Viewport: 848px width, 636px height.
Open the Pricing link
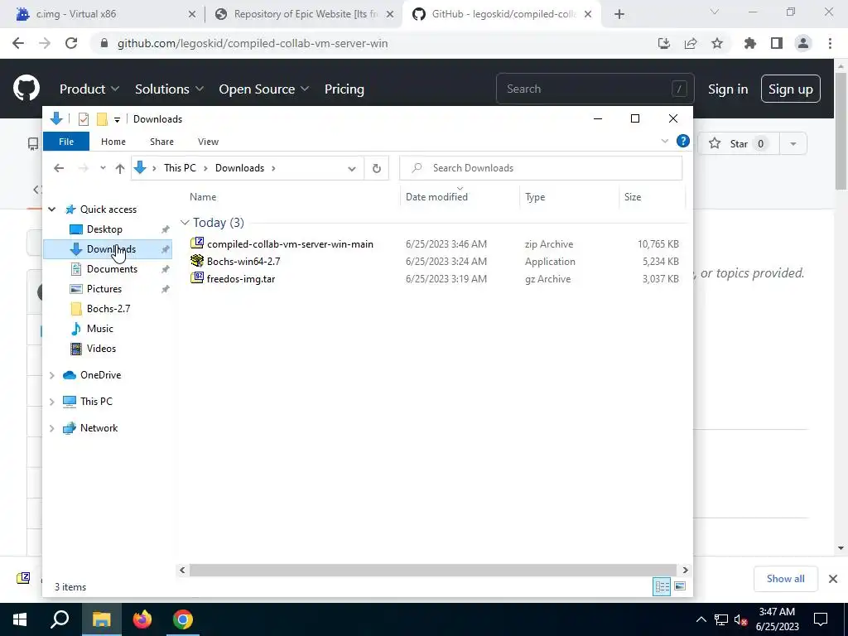(x=344, y=89)
